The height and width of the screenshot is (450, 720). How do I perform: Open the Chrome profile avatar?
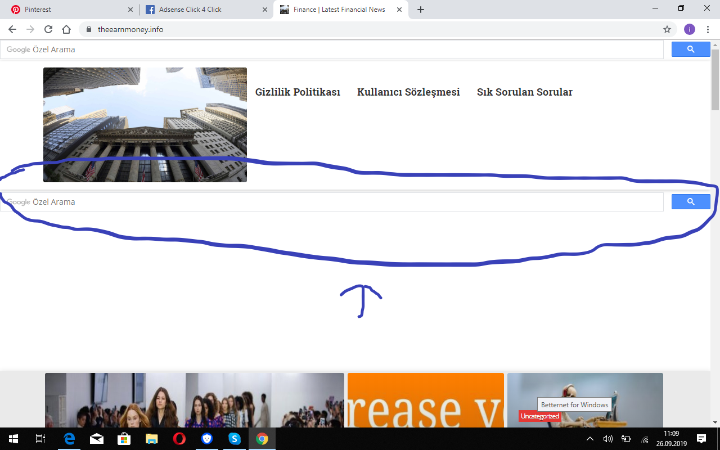(690, 29)
